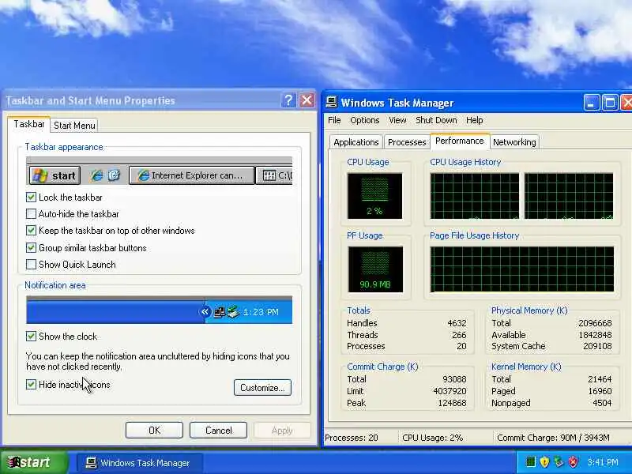Click the help question mark in properties dialog
The width and height of the screenshot is (632, 474).
click(x=288, y=100)
